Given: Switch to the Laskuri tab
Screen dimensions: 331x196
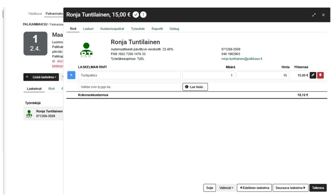Looking at the screenshot, I should [88, 29].
